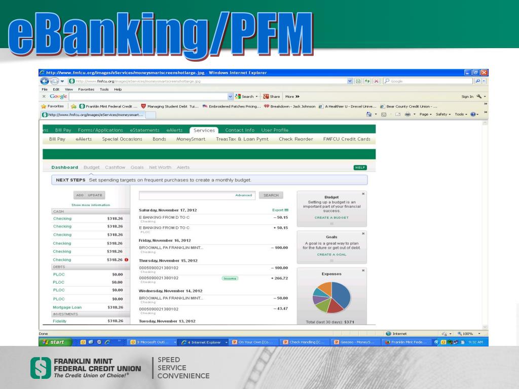Click the Home icon in command bar
This screenshot has width=519, height=389.
coord(369,114)
